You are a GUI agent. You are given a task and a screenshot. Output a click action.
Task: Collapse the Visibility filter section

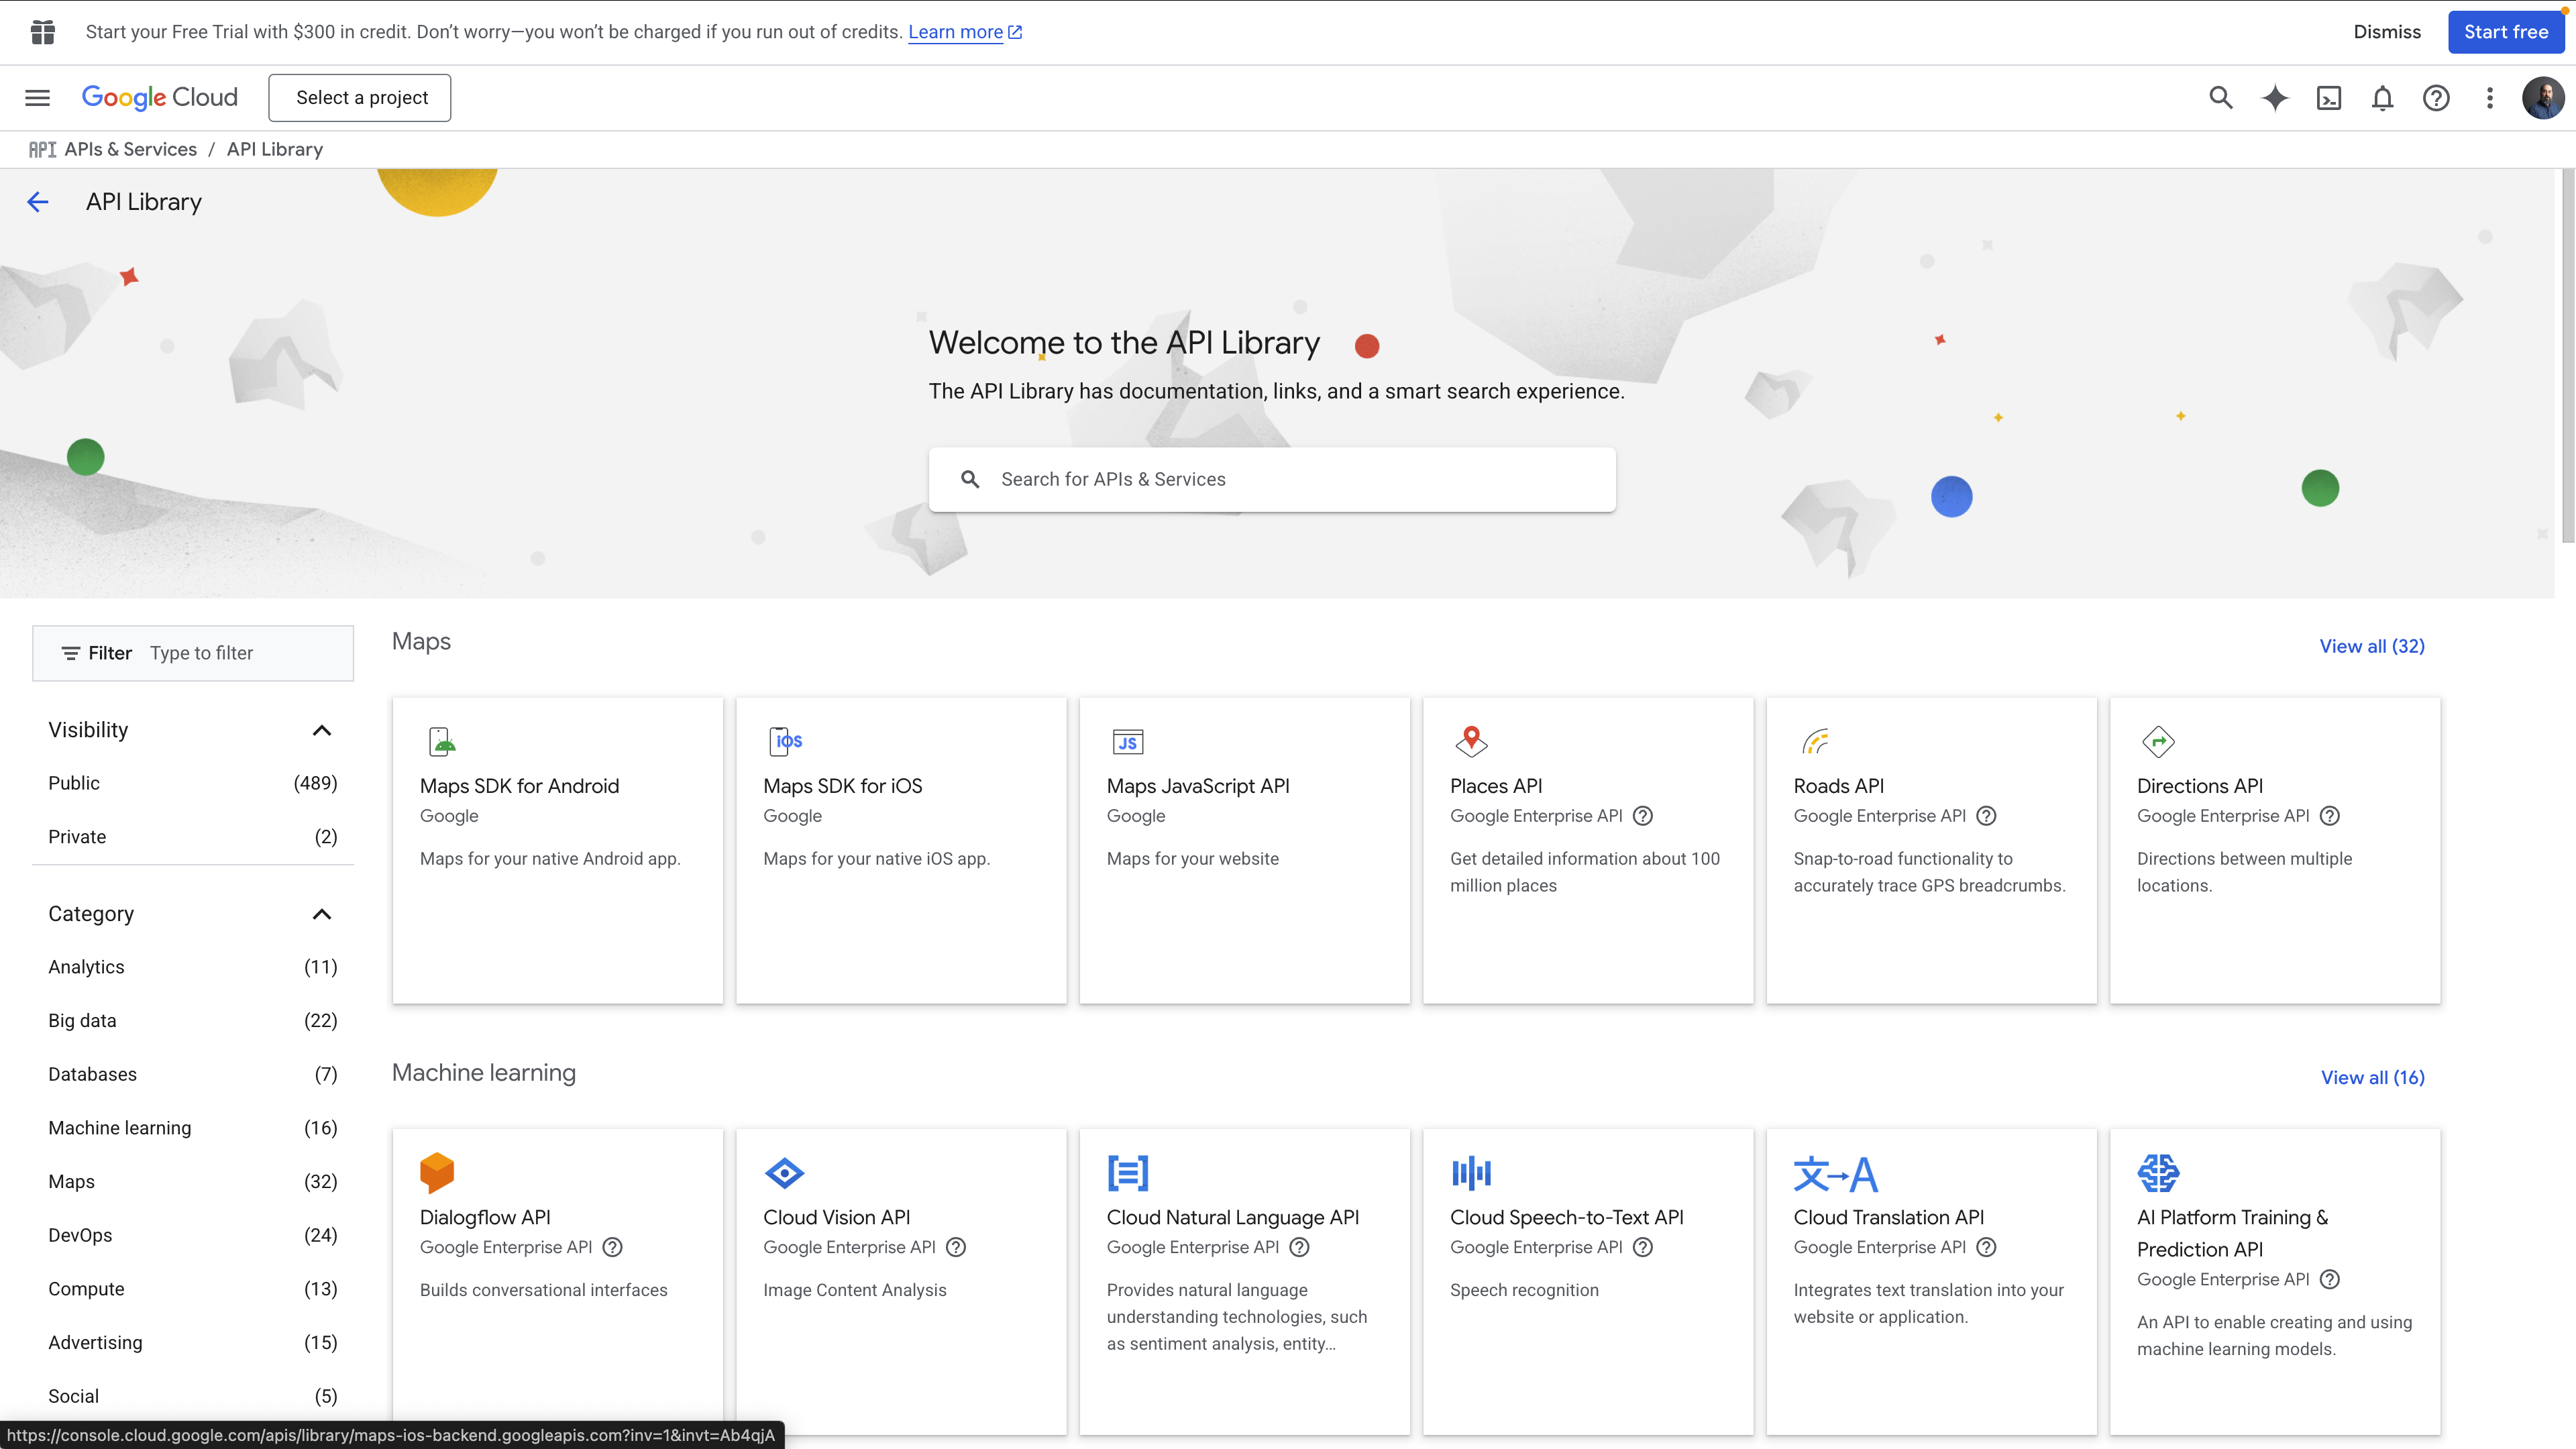click(x=321, y=730)
